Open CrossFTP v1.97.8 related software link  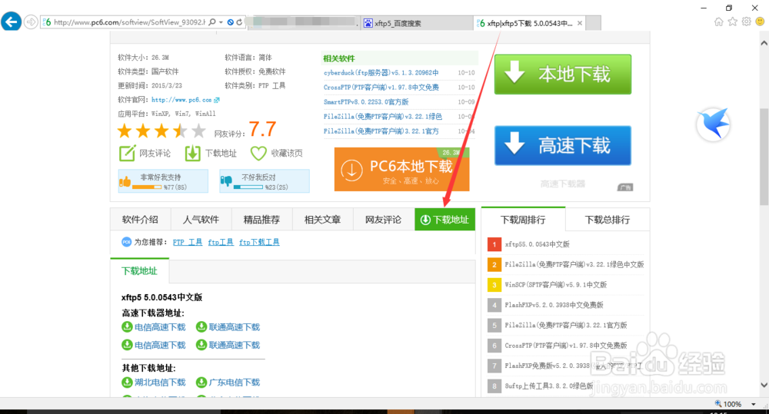tap(381, 88)
